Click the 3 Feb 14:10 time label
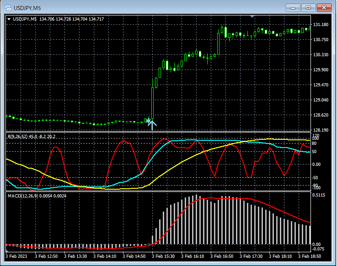The image size is (337, 266). click(x=105, y=256)
